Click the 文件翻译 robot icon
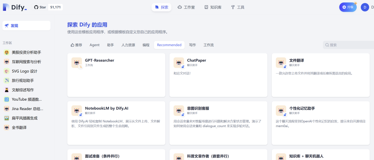This screenshot has height=160, width=374. (281, 63)
